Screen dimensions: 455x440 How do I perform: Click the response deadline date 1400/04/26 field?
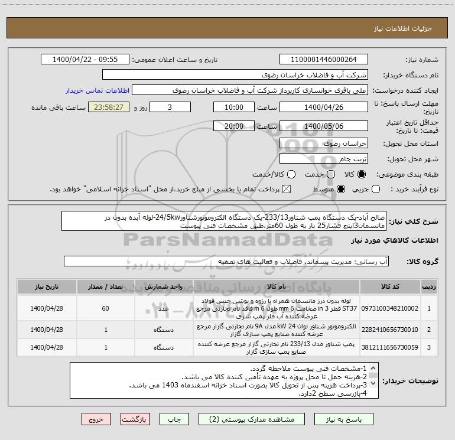[324, 107]
